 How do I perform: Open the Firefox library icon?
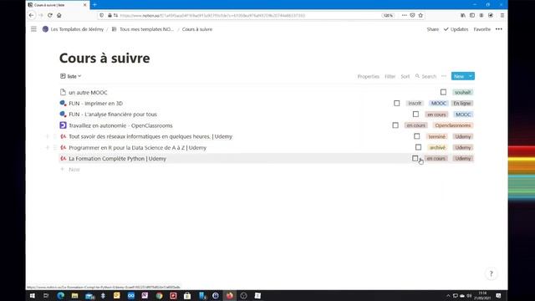click(x=463, y=15)
